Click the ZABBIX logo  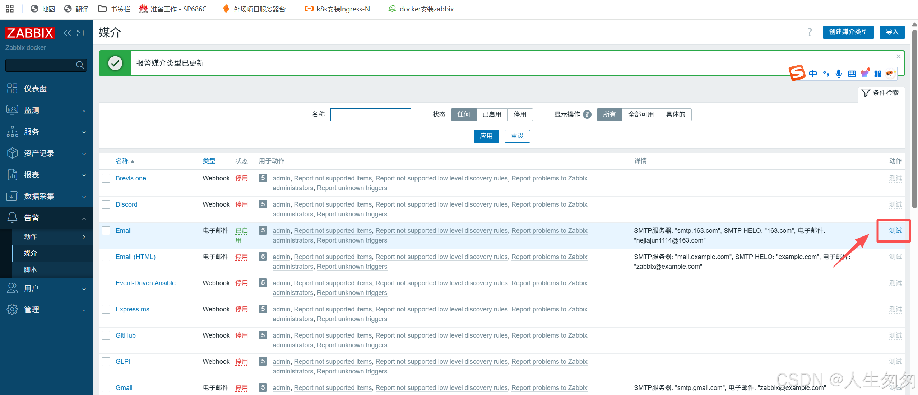tap(30, 33)
